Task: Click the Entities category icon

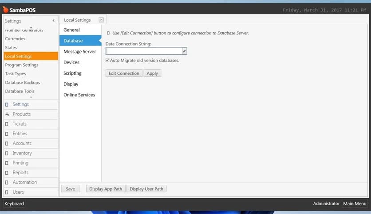Action: 7,134
